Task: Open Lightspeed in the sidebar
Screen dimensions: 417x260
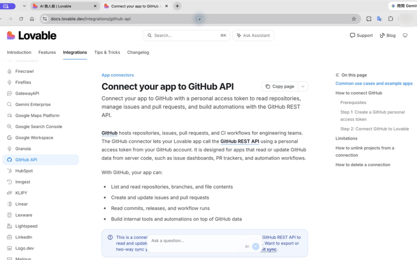Action: click(x=41, y=226)
